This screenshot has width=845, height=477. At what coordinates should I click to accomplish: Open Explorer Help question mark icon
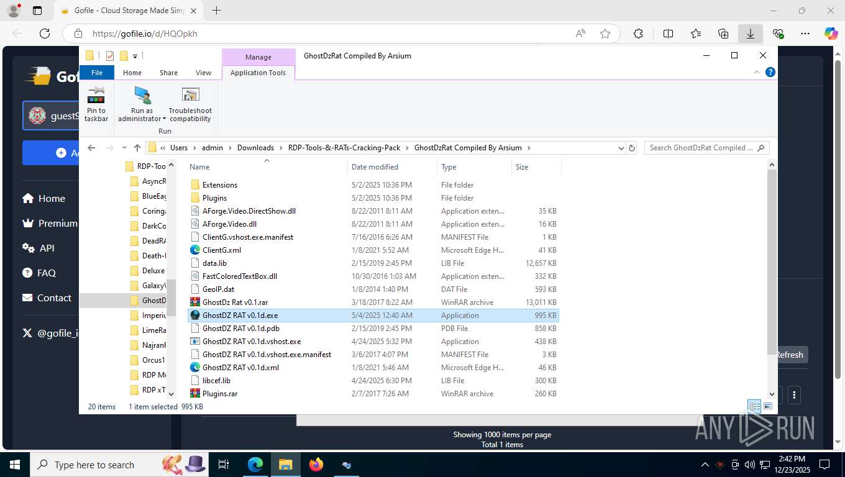tap(770, 72)
